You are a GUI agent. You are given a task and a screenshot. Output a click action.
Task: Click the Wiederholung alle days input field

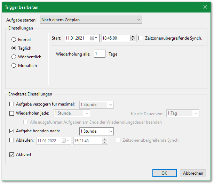point(100,54)
